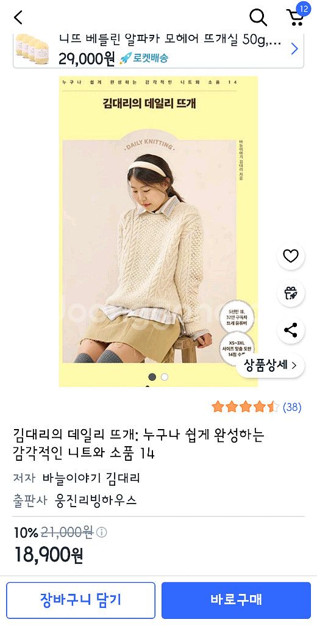317x625 pixels.
Task: Go back using the back arrow
Action: point(18,18)
